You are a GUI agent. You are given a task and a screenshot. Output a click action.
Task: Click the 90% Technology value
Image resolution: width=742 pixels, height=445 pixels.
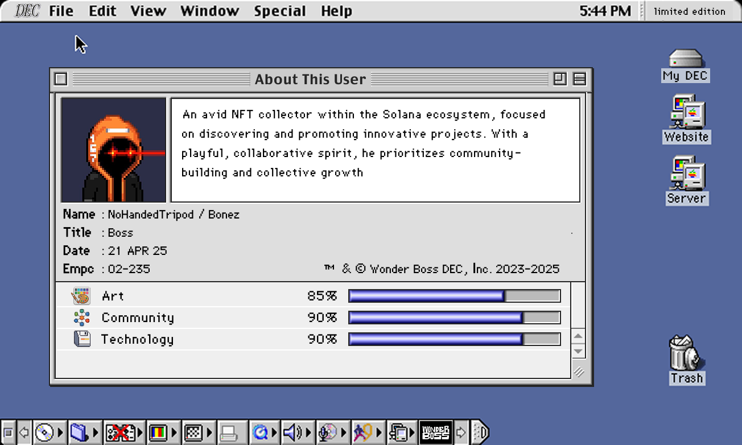point(322,339)
